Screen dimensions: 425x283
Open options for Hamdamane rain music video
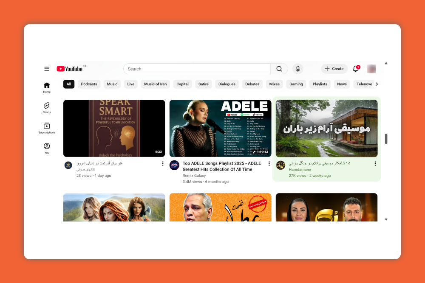[375, 163]
